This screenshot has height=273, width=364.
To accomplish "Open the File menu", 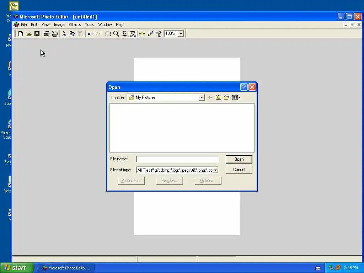I will pos(24,25).
